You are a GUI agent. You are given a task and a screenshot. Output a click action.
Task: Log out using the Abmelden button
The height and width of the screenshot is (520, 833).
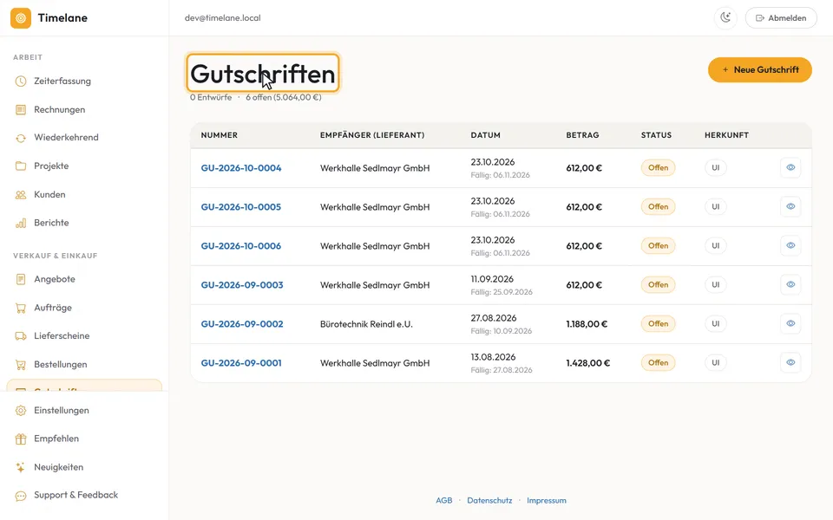(781, 17)
